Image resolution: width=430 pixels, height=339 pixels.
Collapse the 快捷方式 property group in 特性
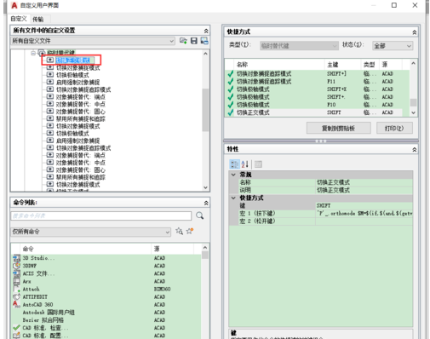point(233,198)
